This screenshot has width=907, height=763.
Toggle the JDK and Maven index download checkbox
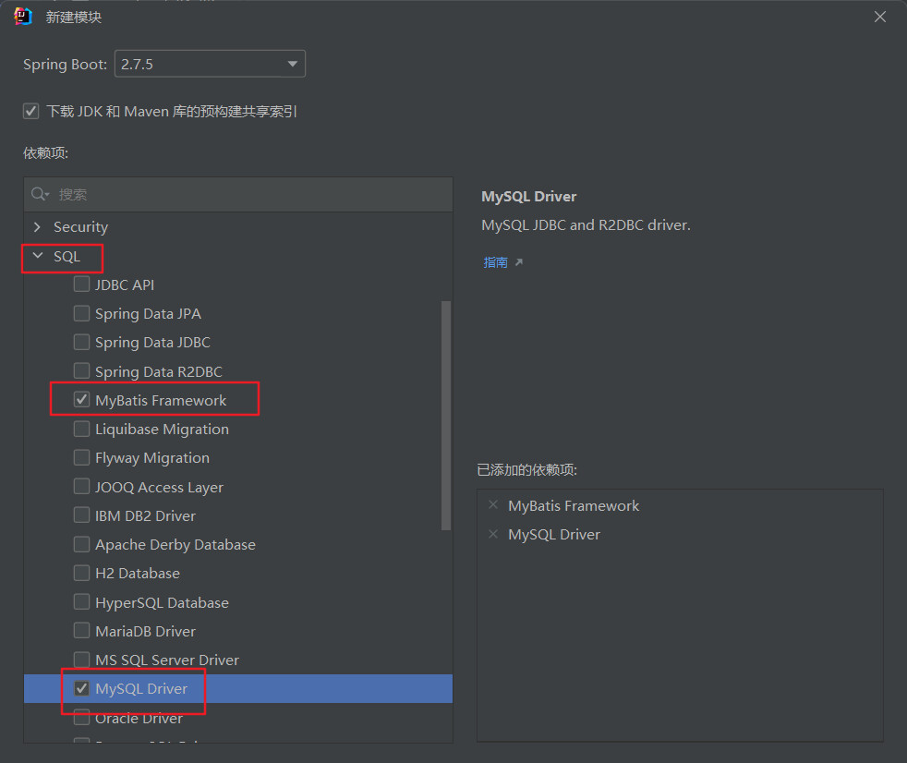click(x=31, y=111)
